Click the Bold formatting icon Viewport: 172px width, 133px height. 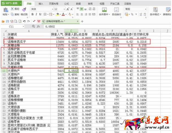pyautogui.click(x=32, y=14)
